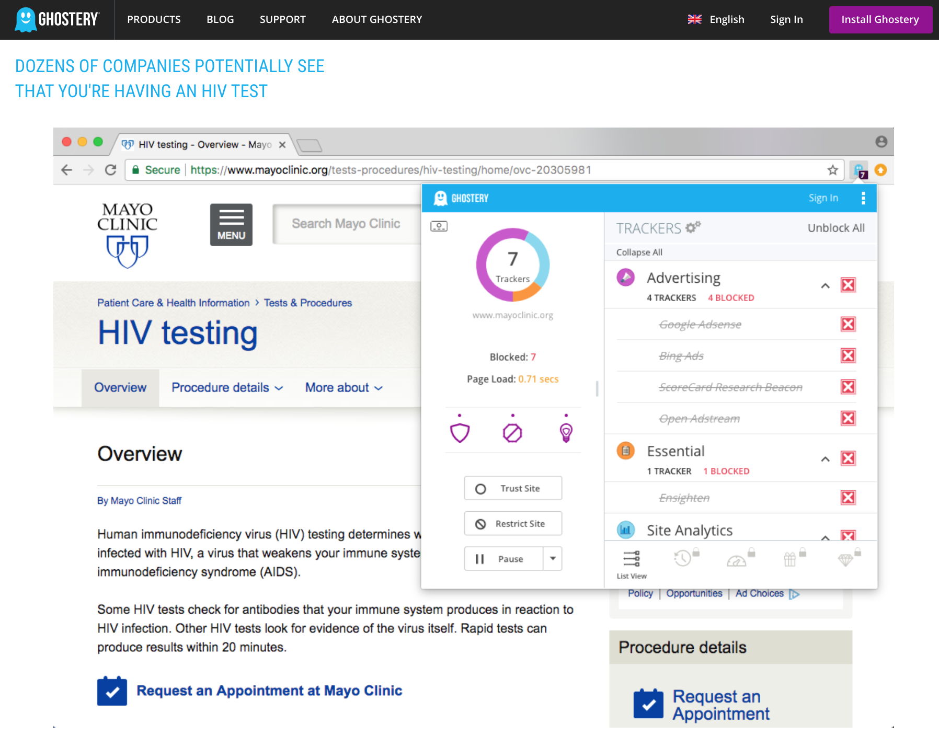
Task: Open the Pause duration dropdown arrow
Action: 553,559
